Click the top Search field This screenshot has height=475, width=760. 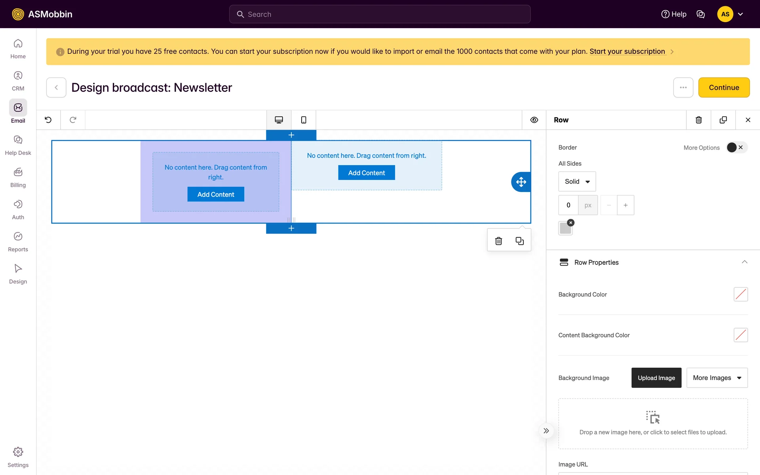380,14
